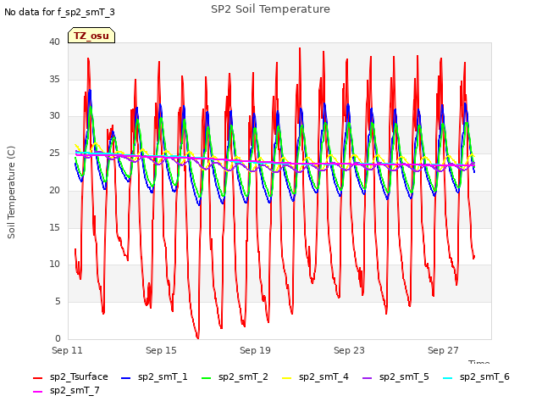Screen dimensions: 542x407
Task: Click the SP2 Soil Temperature chart title
Action: point(270,9)
